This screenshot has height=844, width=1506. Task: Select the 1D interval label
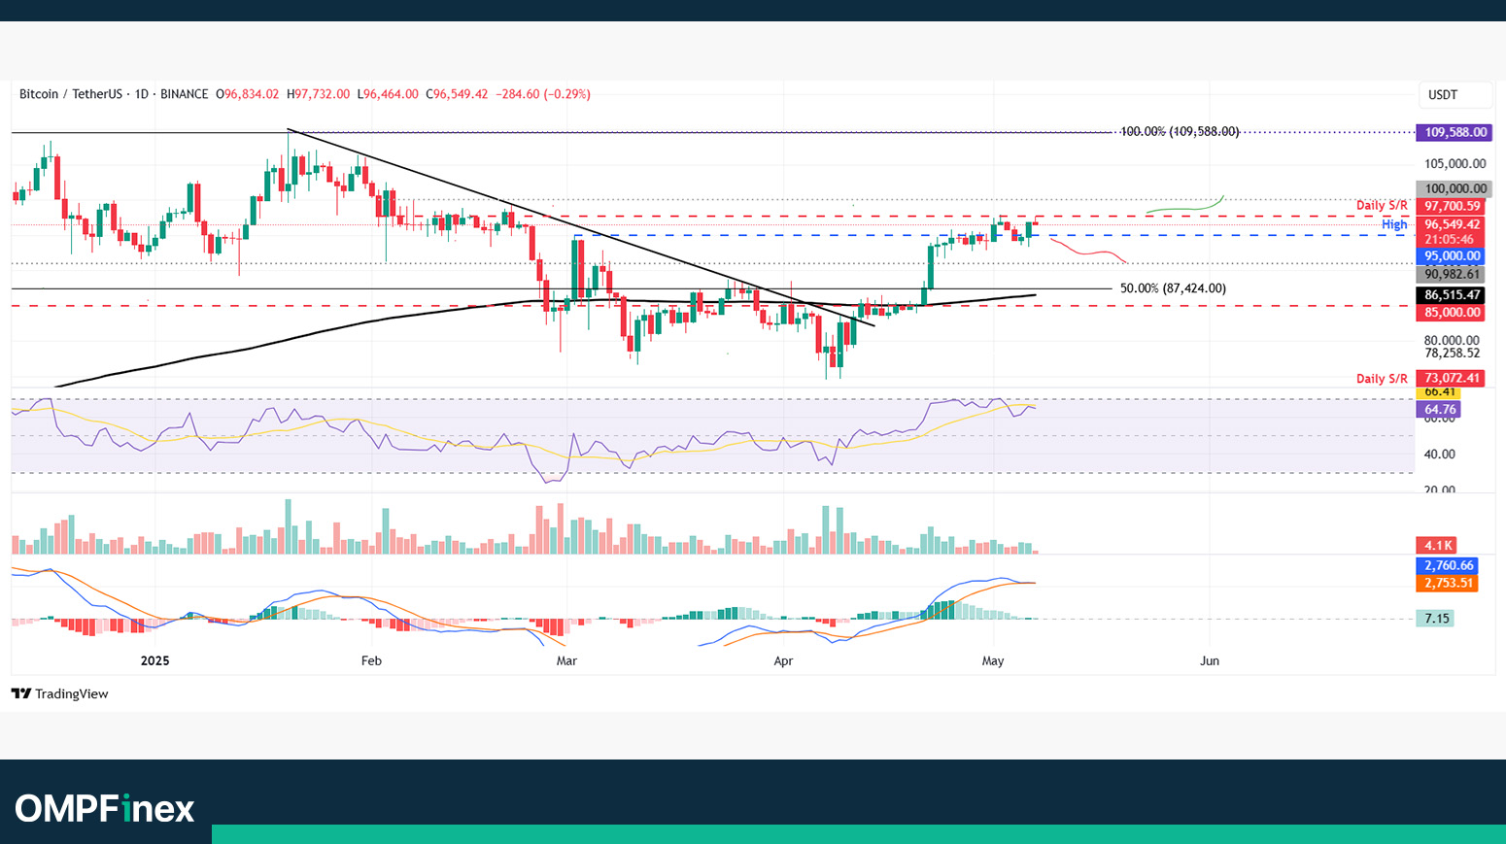(142, 94)
